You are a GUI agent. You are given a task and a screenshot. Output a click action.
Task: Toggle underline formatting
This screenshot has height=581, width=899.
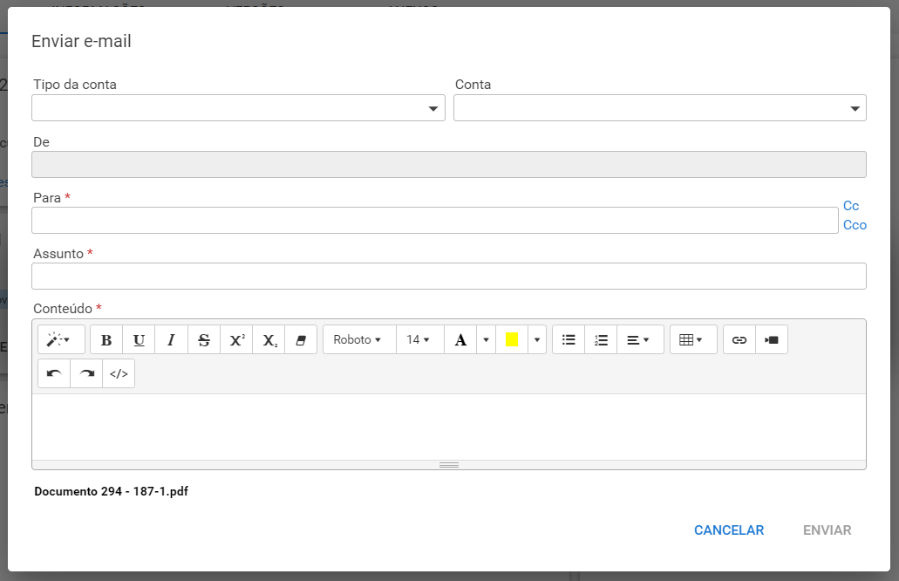pos(139,339)
